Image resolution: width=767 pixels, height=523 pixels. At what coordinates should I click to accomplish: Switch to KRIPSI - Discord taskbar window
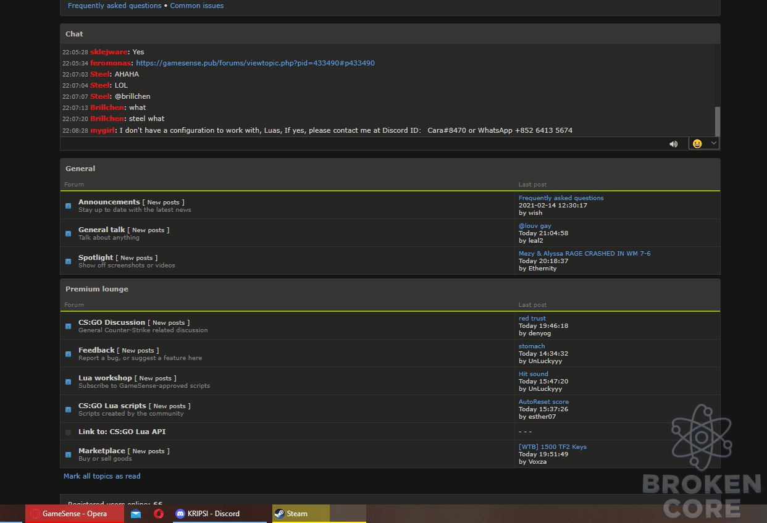click(219, 514)
